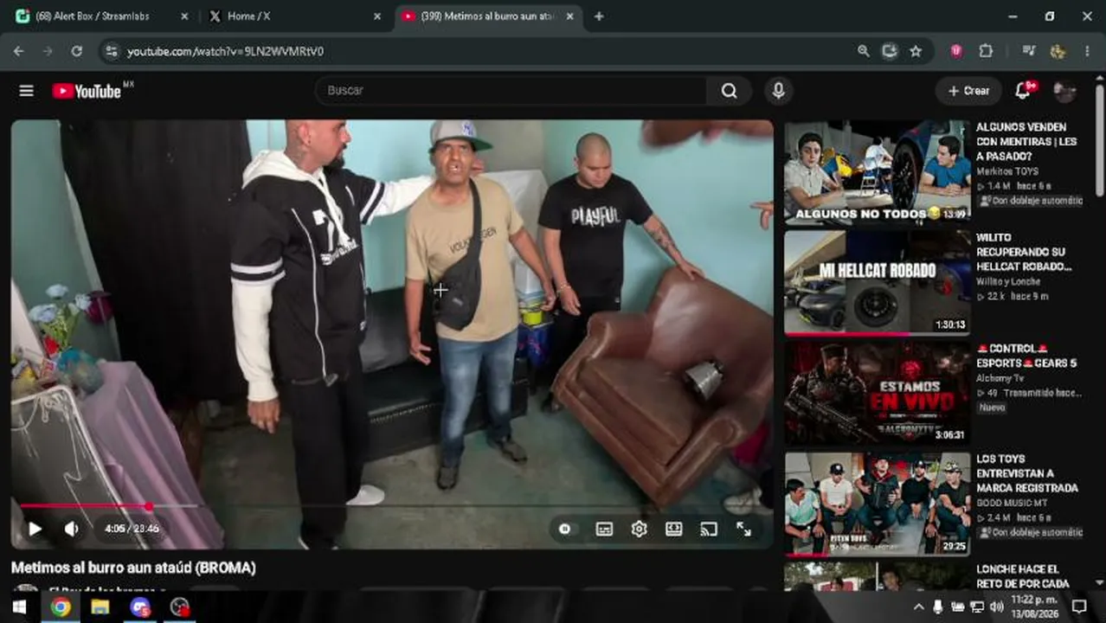
Task: Bookmark this page with the star
Action: point(916,51)
